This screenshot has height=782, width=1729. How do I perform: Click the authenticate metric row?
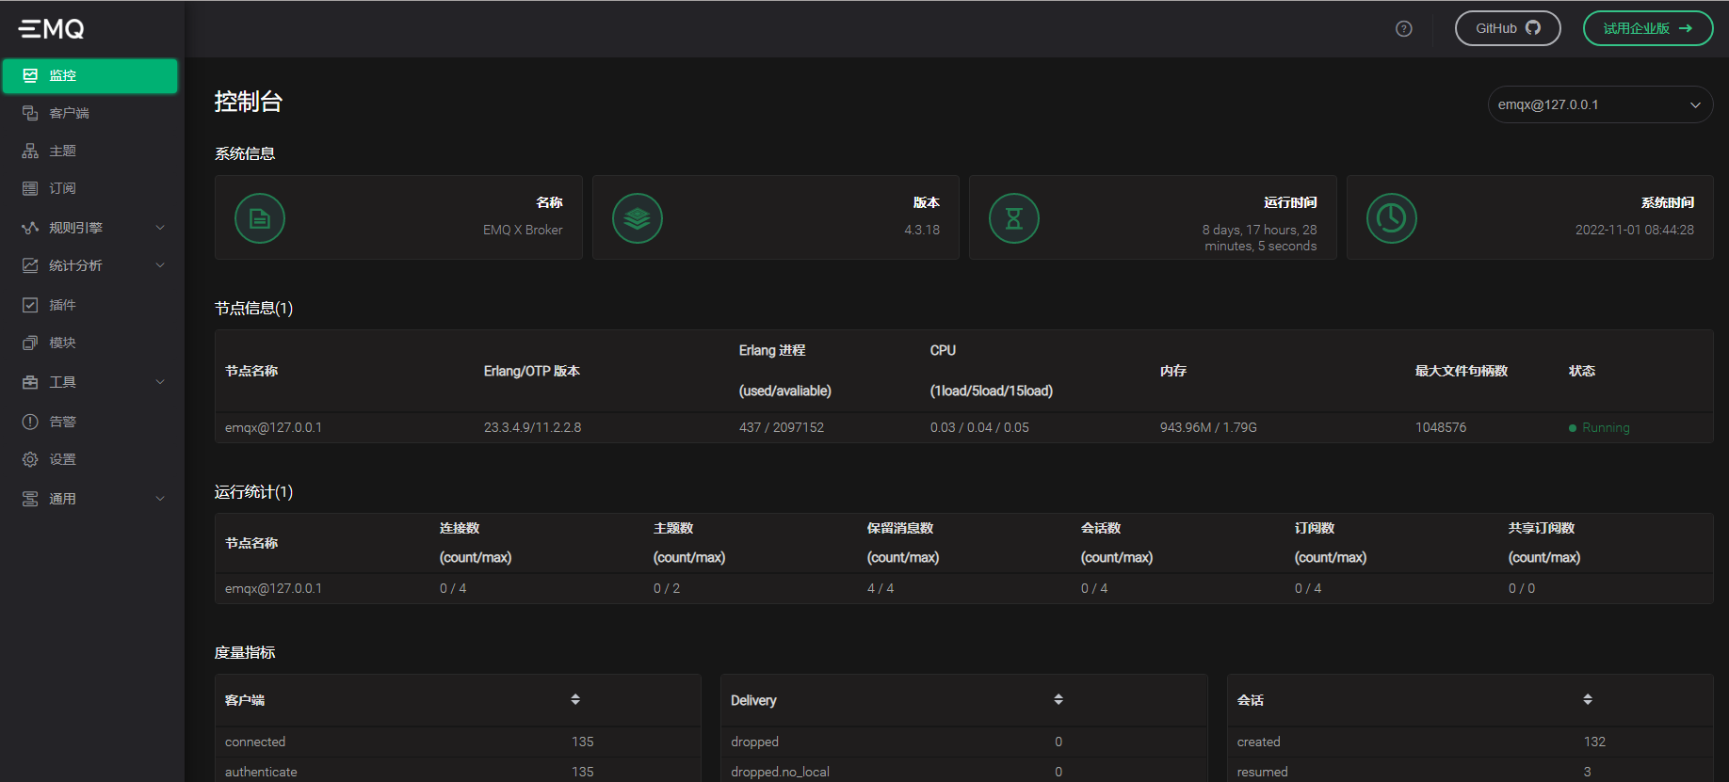pyautogui.click(x=458, y=771)
